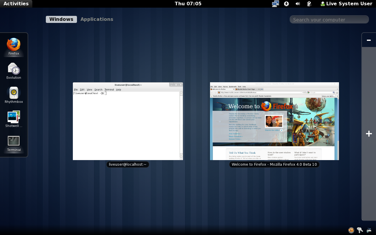Open Firefox's Bookmarks menu
Image resolution: width=376 pixels, height=235 pixels.
coord(233,87)
